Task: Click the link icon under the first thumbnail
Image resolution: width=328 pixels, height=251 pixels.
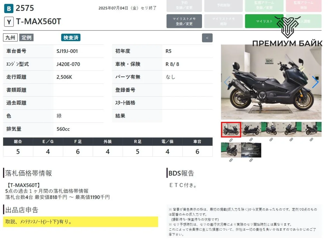Action: [x=231, y=140]
